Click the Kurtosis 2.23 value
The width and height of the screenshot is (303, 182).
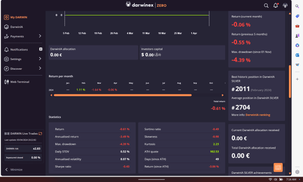[x=216, y=144]
